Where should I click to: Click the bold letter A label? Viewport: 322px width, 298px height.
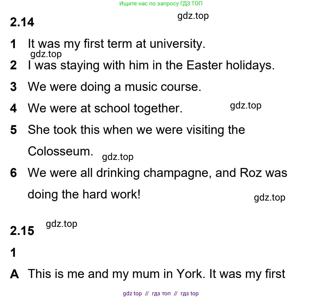click(14, 274)
